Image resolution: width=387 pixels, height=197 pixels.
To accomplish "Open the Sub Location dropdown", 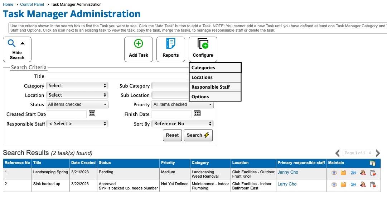I will click(x=170, y=95).
